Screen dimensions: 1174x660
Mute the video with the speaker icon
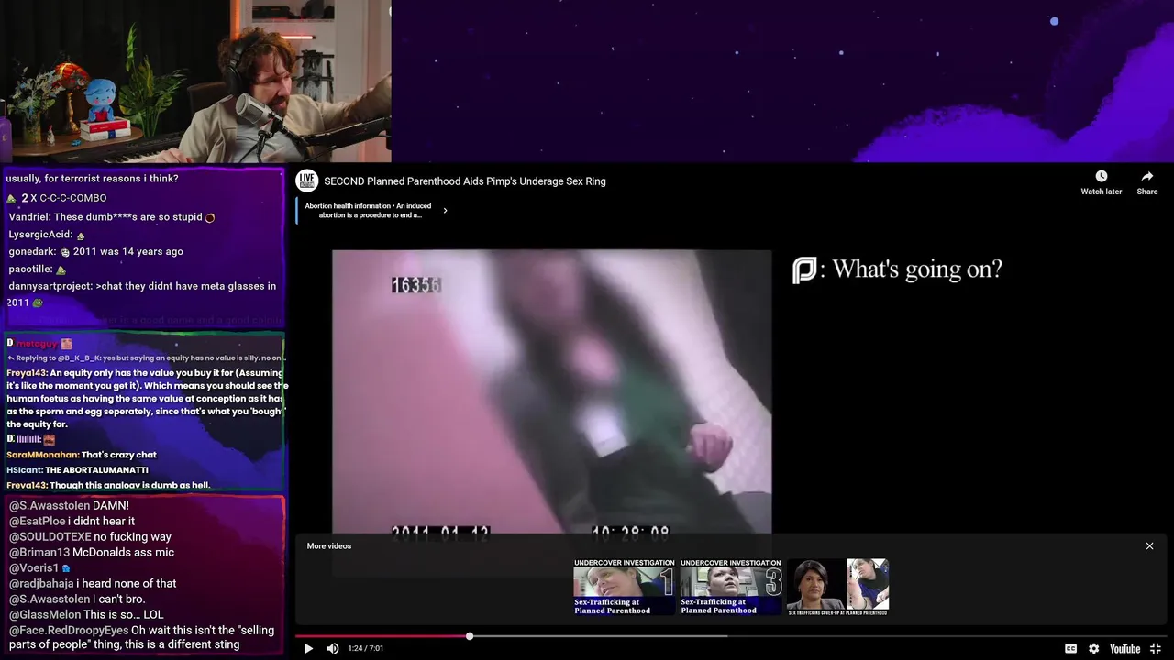click(x=333, y=648)
